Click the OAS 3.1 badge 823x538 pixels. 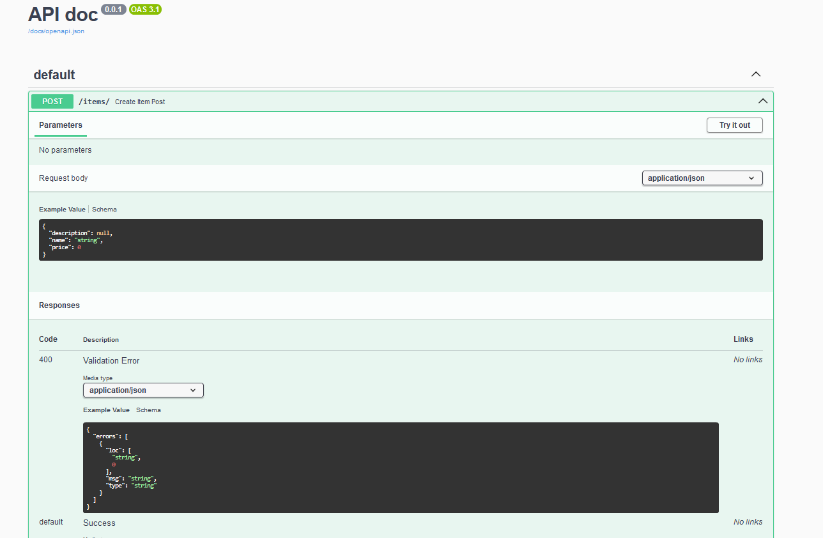(145, 10)
